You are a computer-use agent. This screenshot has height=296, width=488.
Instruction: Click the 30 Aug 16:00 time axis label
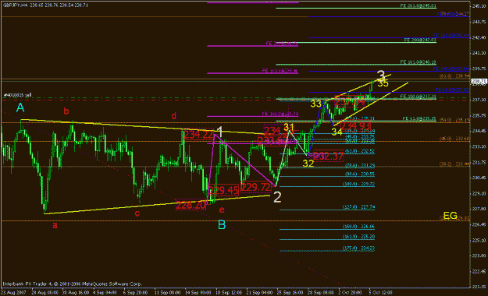pyautogui.click(x=75, y=292)
